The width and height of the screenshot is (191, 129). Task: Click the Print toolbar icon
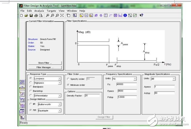click(x=36, y=15)
